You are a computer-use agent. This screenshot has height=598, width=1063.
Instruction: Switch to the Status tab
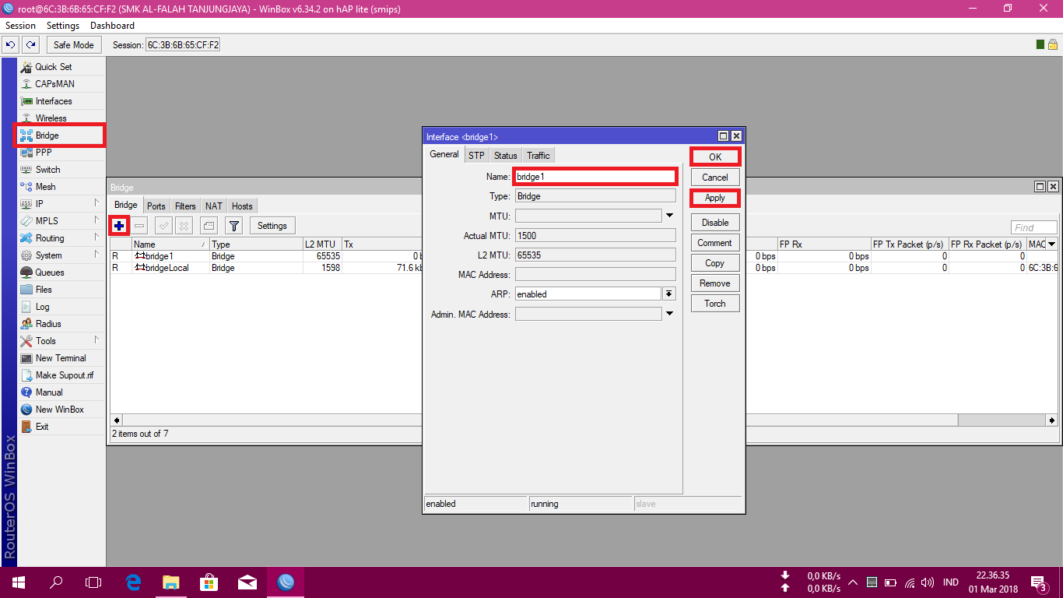[505, 156]
